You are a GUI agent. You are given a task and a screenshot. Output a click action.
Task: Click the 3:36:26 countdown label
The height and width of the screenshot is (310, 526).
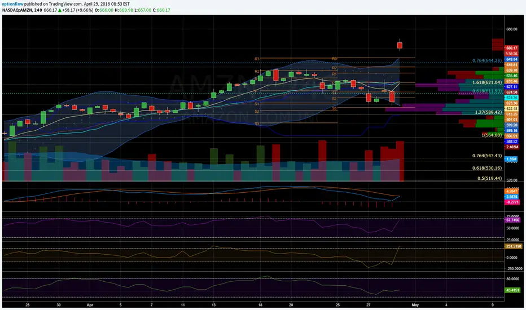click(511, 54)
